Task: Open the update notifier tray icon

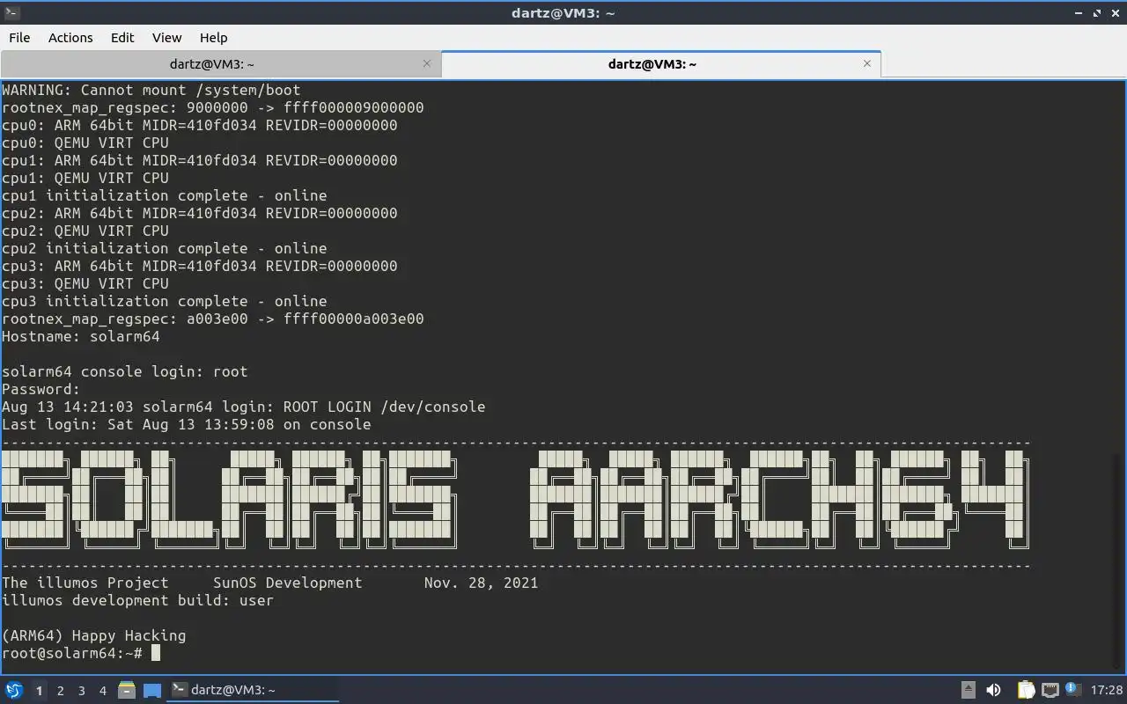Action: point(1072,690)
